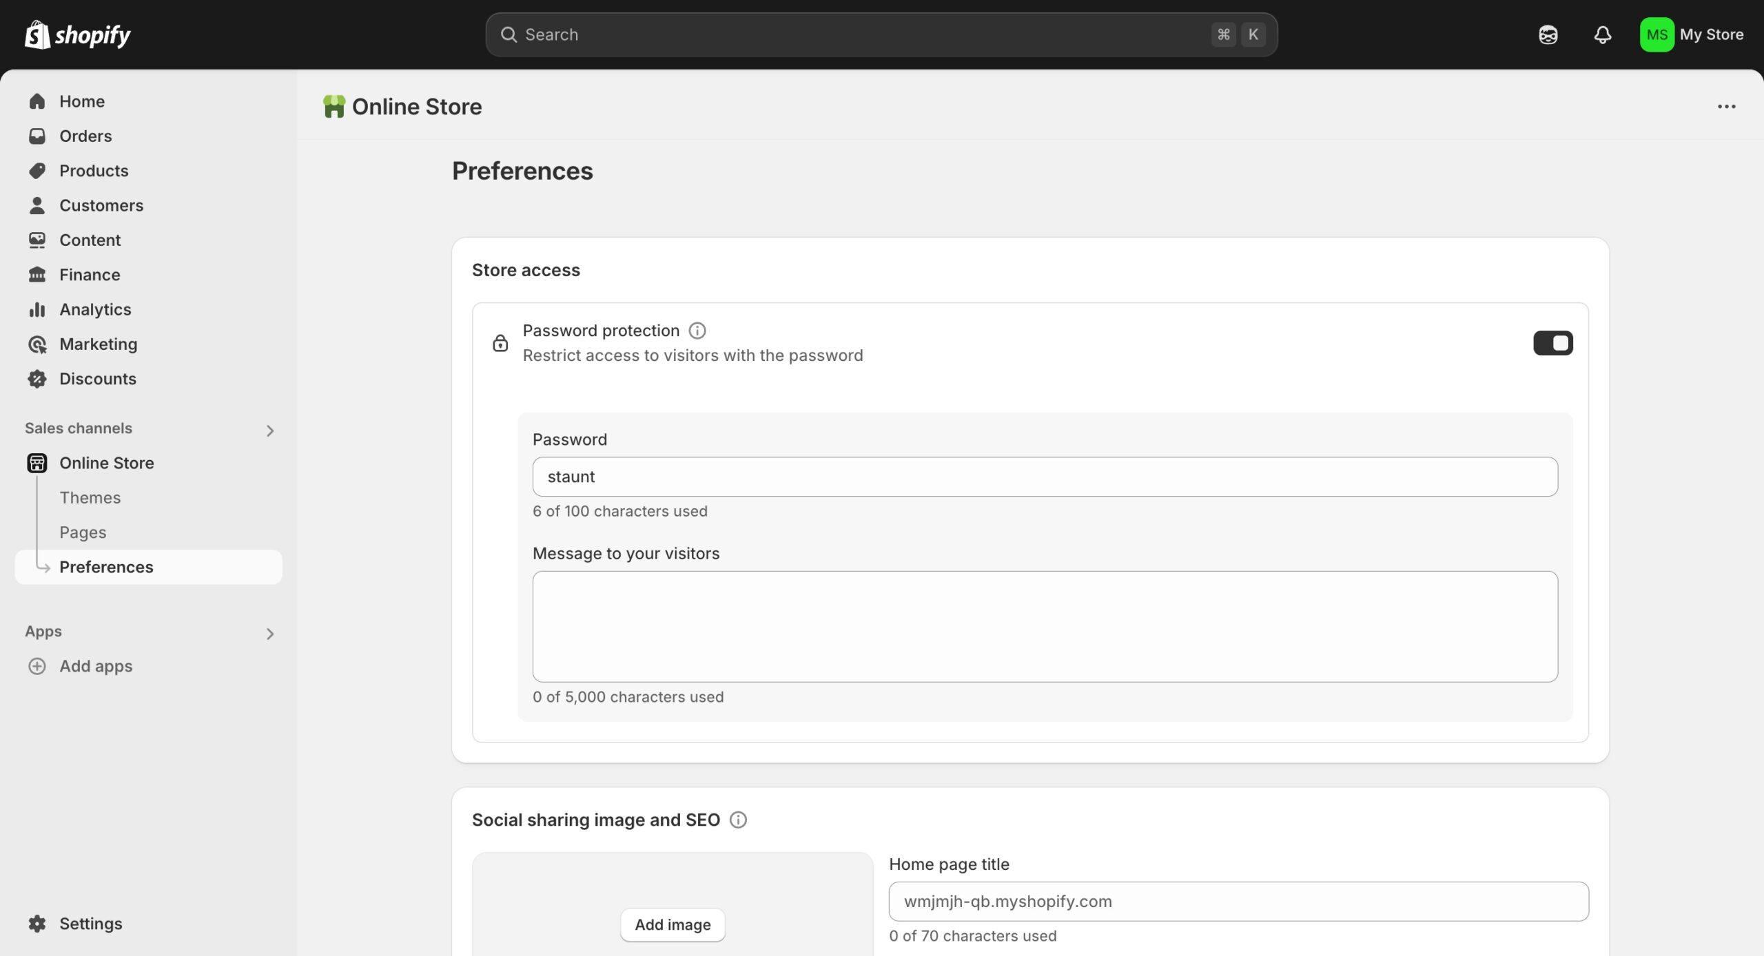Click the Shopify logo
Viewport: 1764px width, 956px height.
(77, 34)
